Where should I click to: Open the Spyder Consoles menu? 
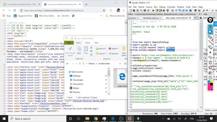point(171,7)
